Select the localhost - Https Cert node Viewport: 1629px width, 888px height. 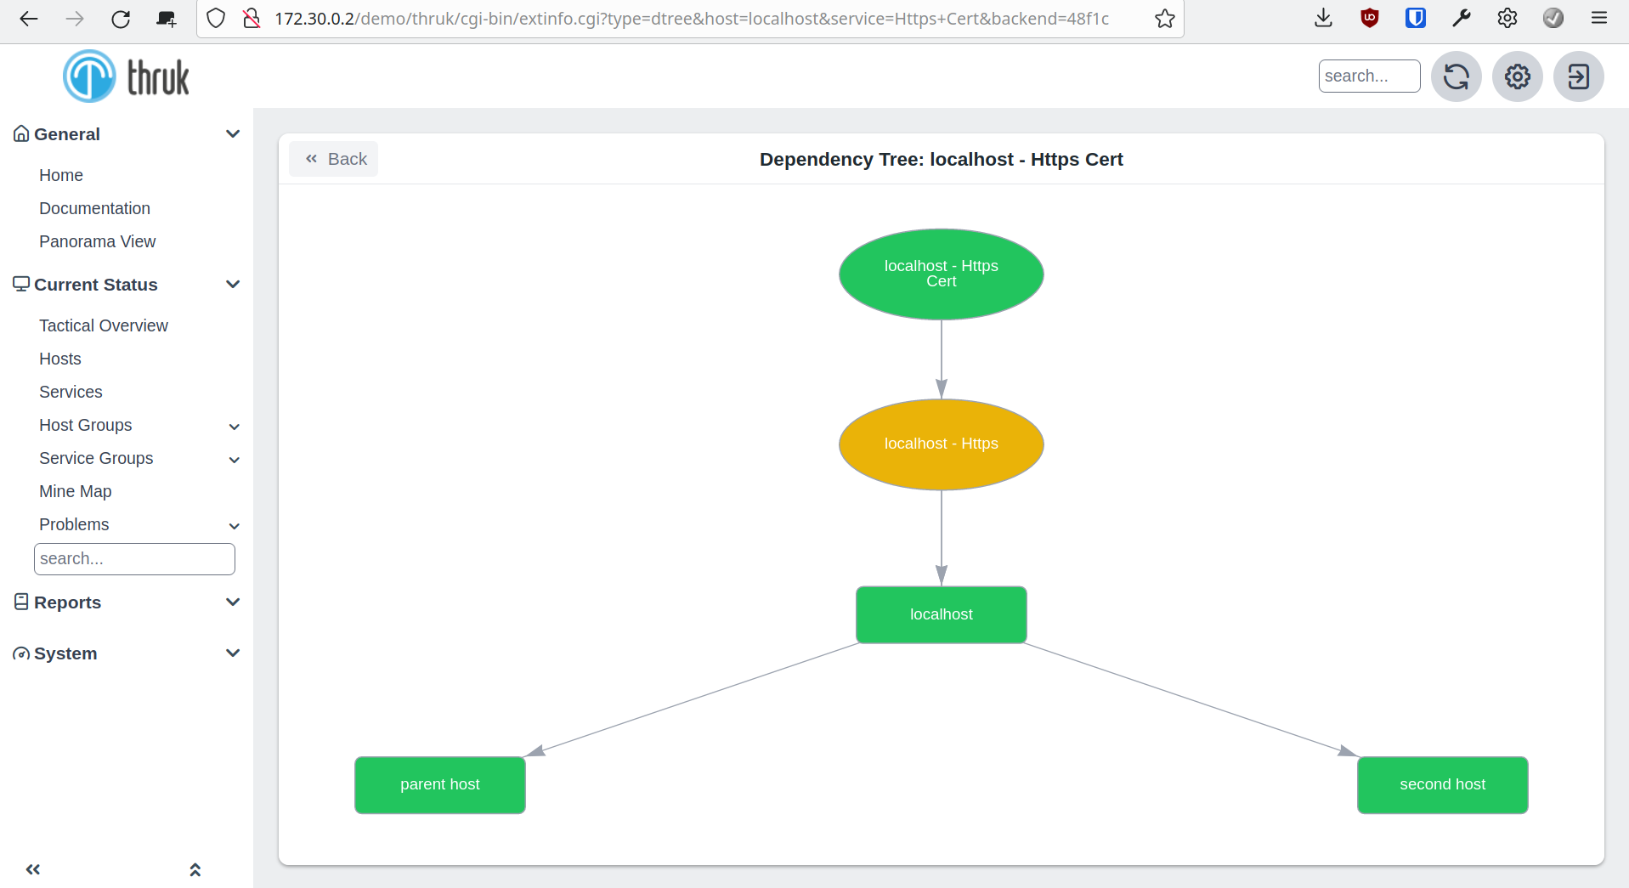pyautogui.click(x=941, y=274)
